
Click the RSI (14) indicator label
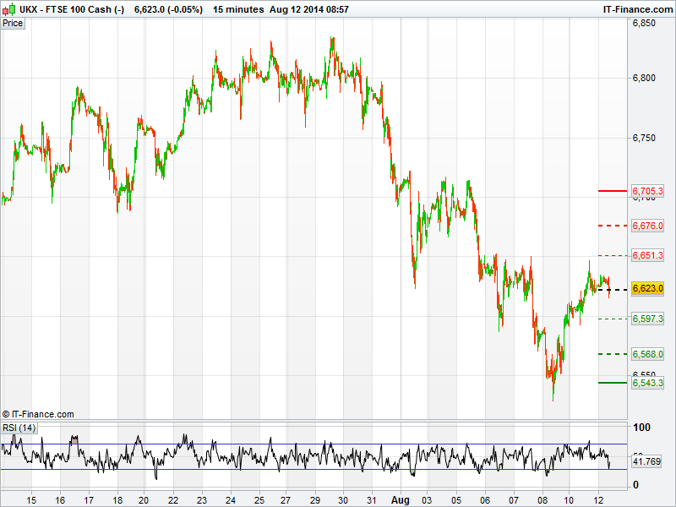(x=19, y=428)
